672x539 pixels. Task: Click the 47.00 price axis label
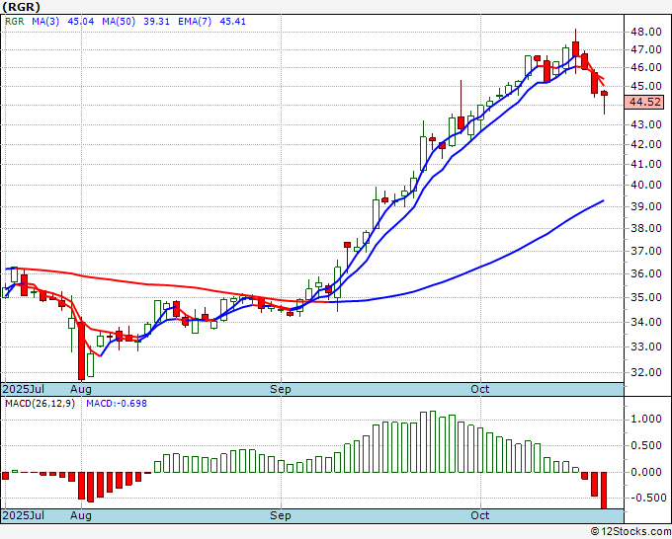pos(646,49)
